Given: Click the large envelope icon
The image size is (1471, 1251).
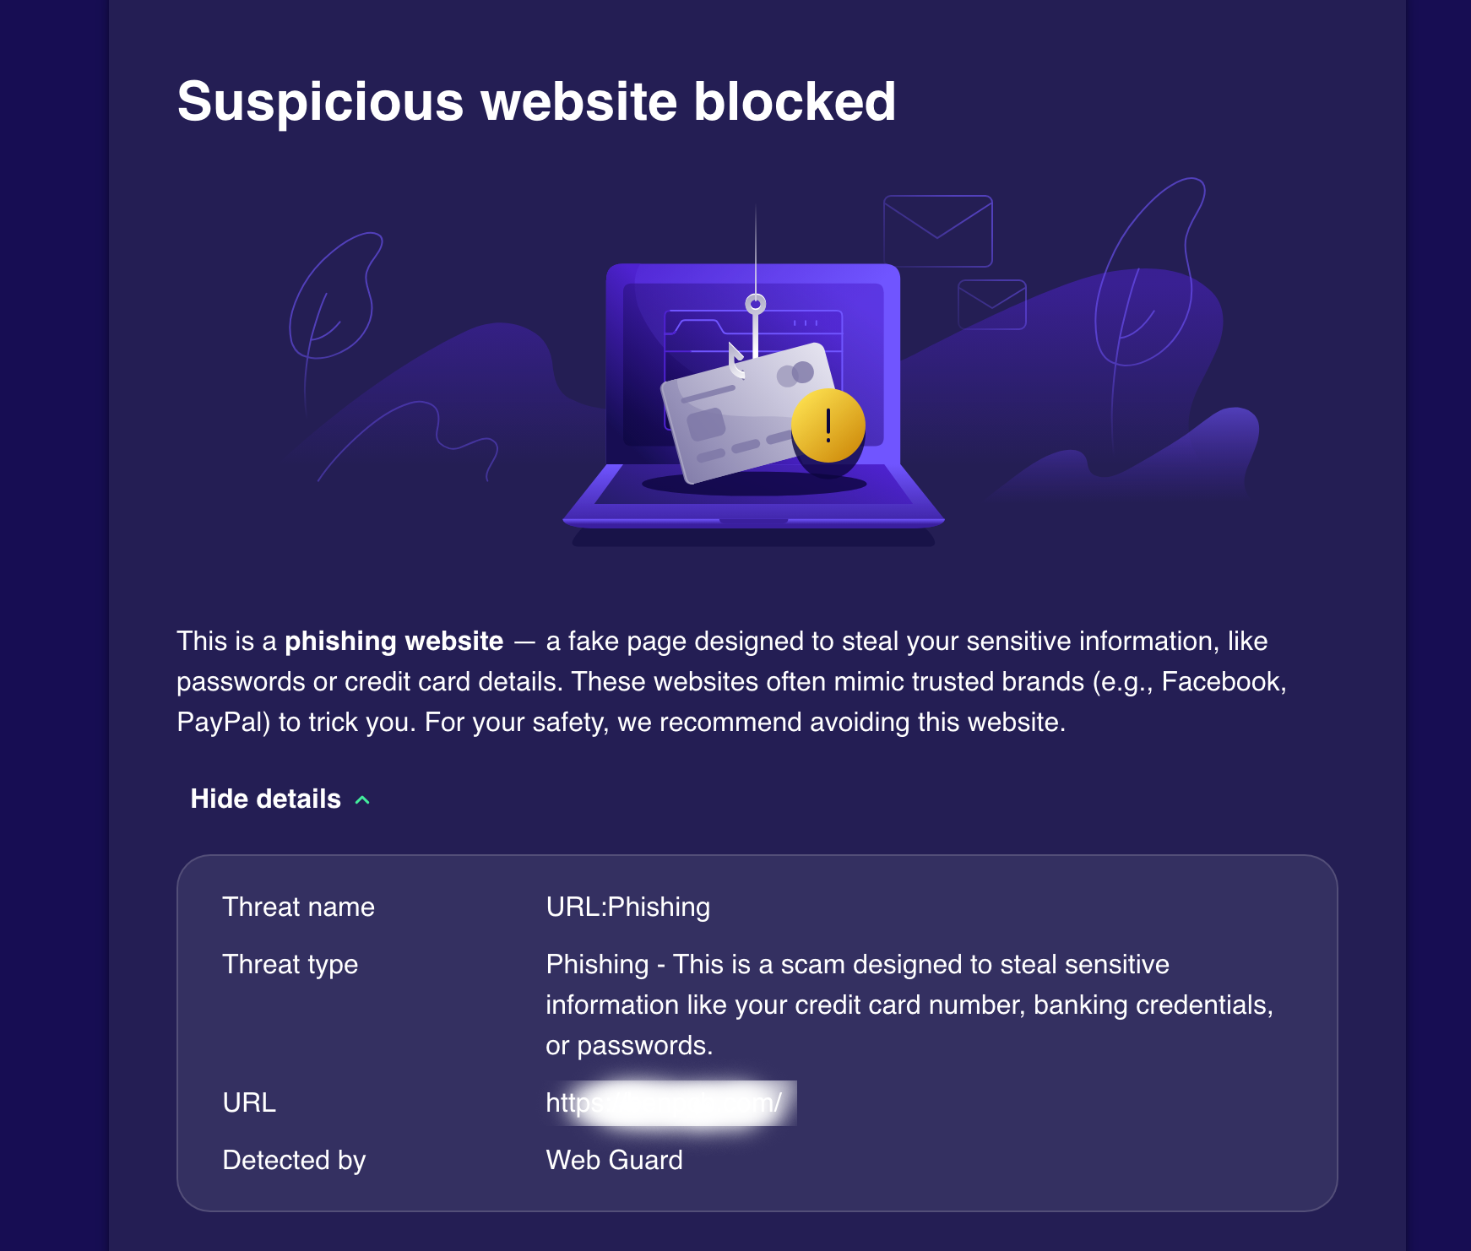Looking at the screenshot, I should [x=937, y=230].
